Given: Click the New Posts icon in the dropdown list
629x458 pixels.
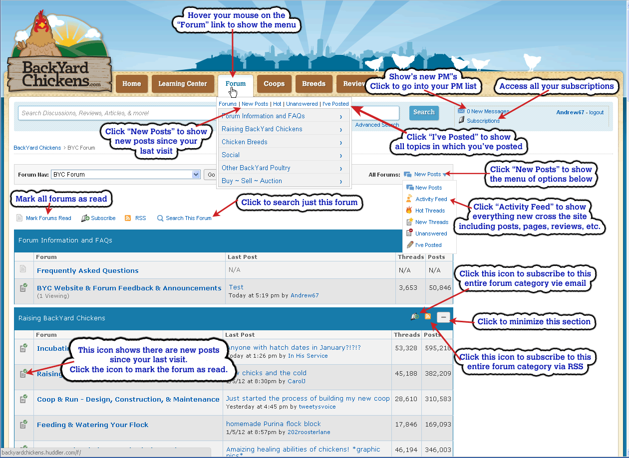Looking at the screenshot, I should point(410,188).
